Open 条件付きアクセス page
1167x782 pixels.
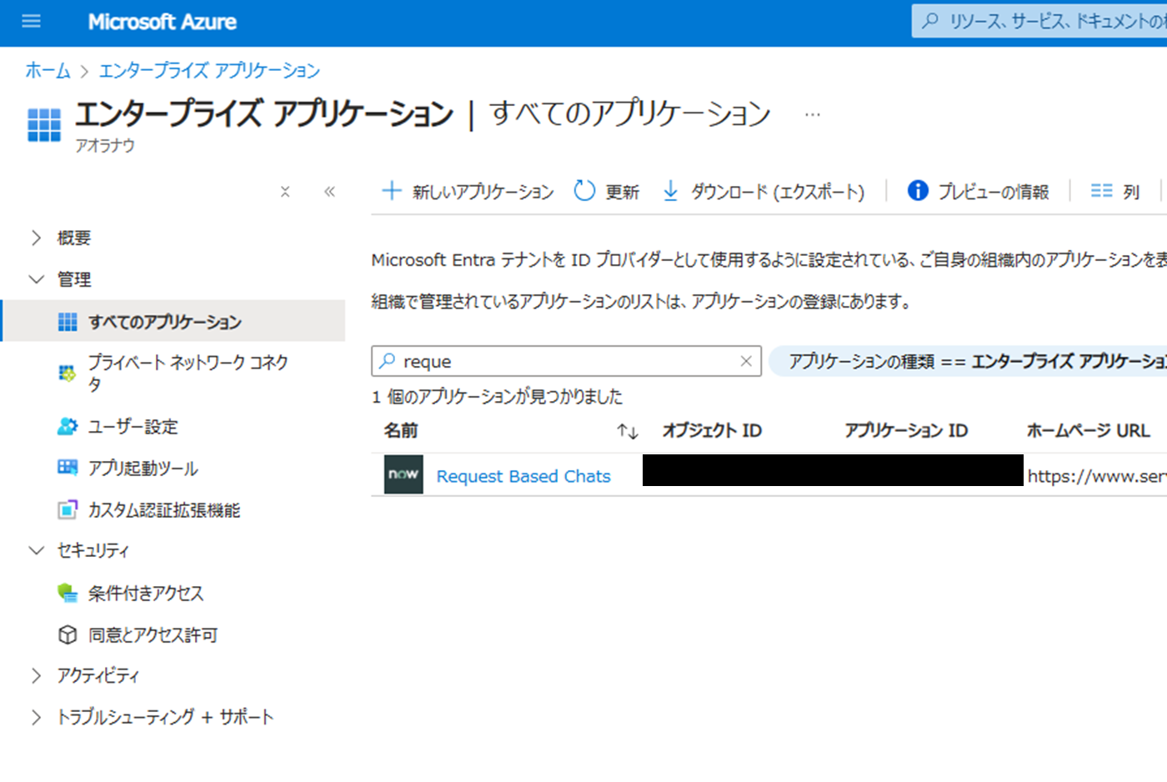[x=146, y=594]
